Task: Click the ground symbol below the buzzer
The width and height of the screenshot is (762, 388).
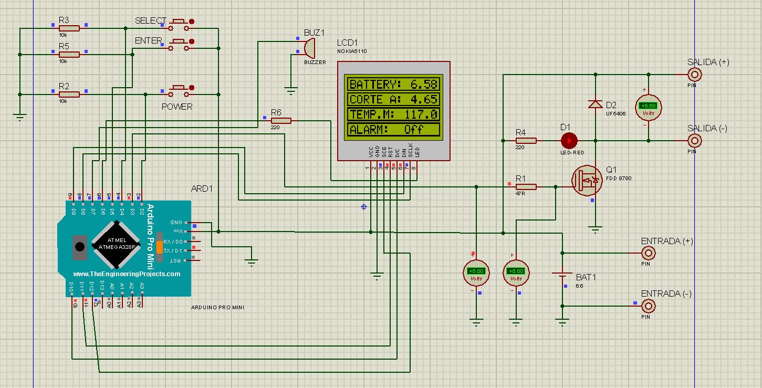Action: 291,90
